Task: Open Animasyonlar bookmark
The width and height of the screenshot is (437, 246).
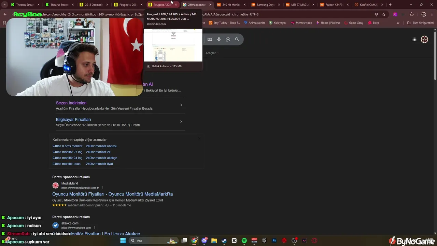Action: (x=254, y=23)
